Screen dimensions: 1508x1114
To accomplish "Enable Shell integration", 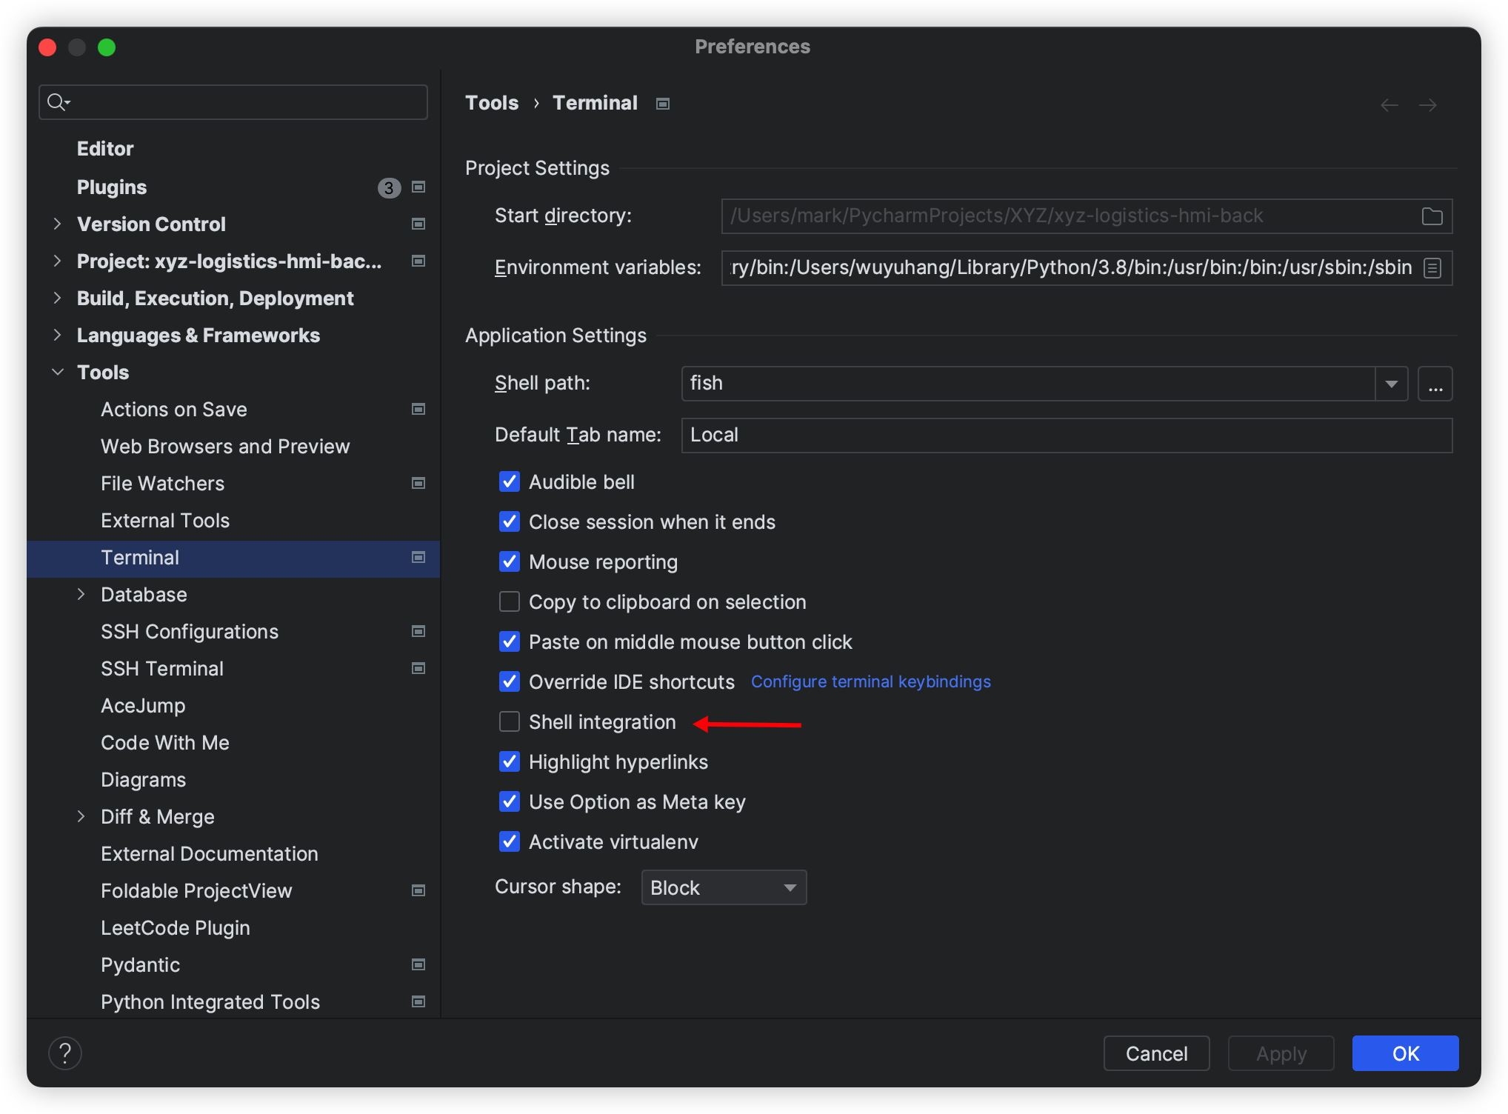I will tap(510, 721).
